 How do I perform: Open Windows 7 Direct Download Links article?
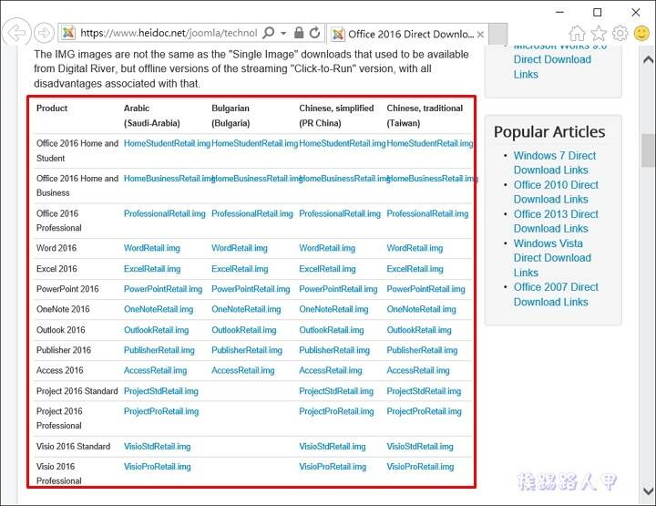(555, 163)
